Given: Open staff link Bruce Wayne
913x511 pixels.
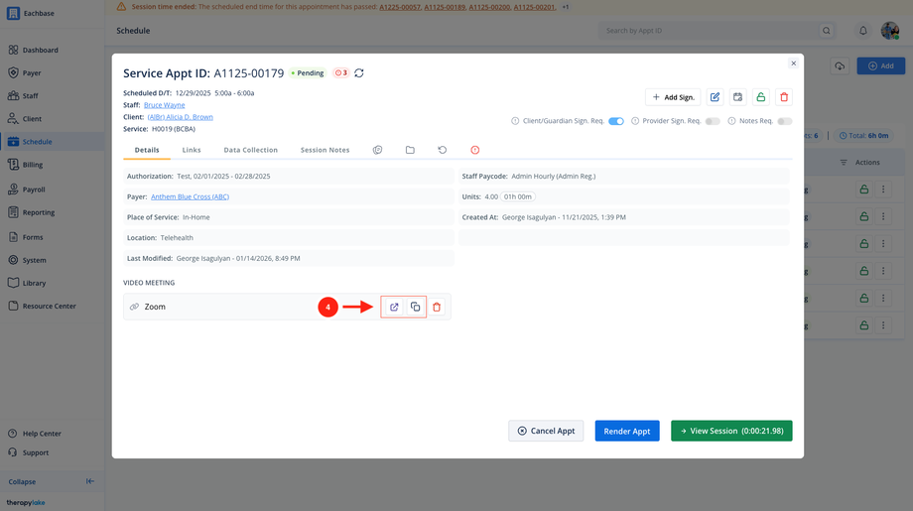Looking at the screenshot, I should 164,105.
